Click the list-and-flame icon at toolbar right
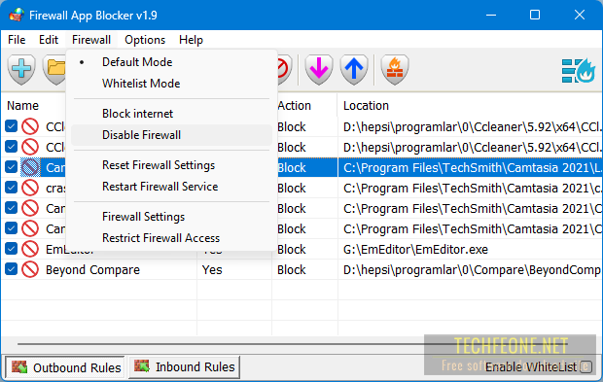Screen dimensions: 603x382 (x=578, y=70)
